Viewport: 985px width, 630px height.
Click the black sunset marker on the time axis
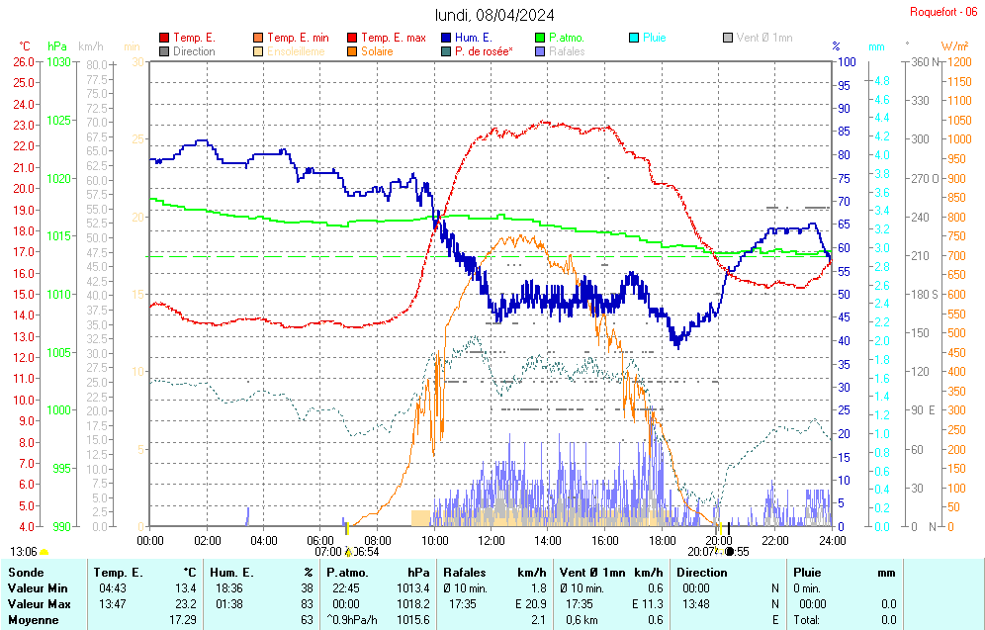pyautogui.click(x=729, y=528)
